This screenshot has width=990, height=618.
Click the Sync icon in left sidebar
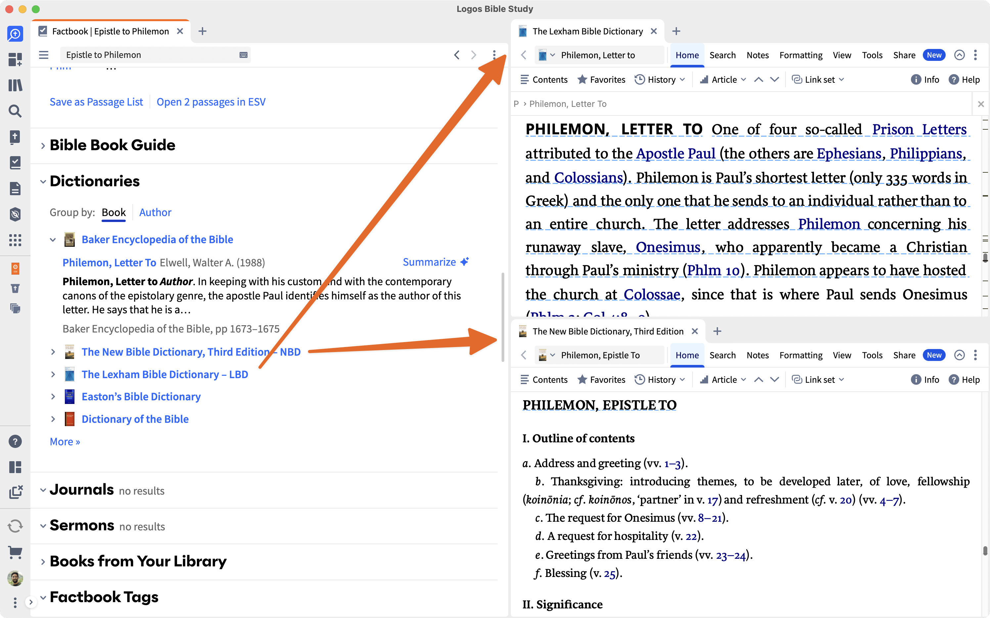coord(15,526)
